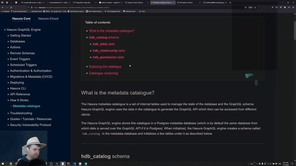The height and width of the screenshot is (166, 296).
Task: Jump to Exploring the catalogue link
Action: (x=105, y=66)
